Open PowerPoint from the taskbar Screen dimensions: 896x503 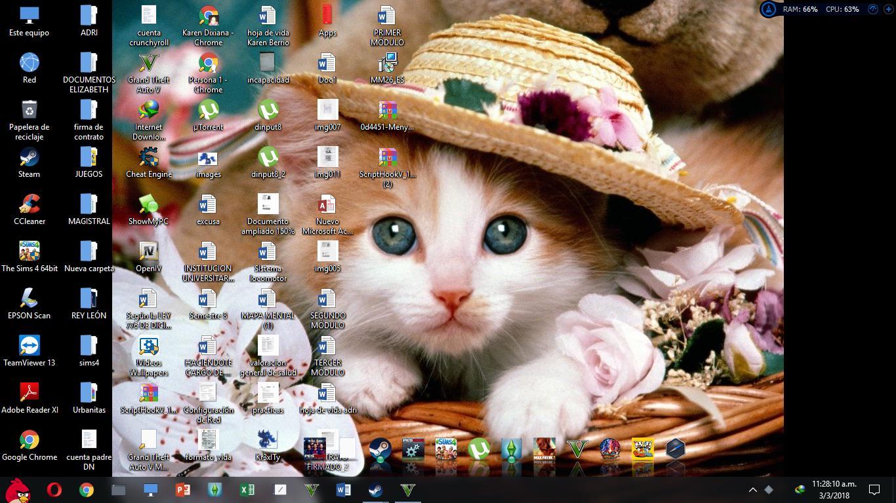(x=183, y=489)
